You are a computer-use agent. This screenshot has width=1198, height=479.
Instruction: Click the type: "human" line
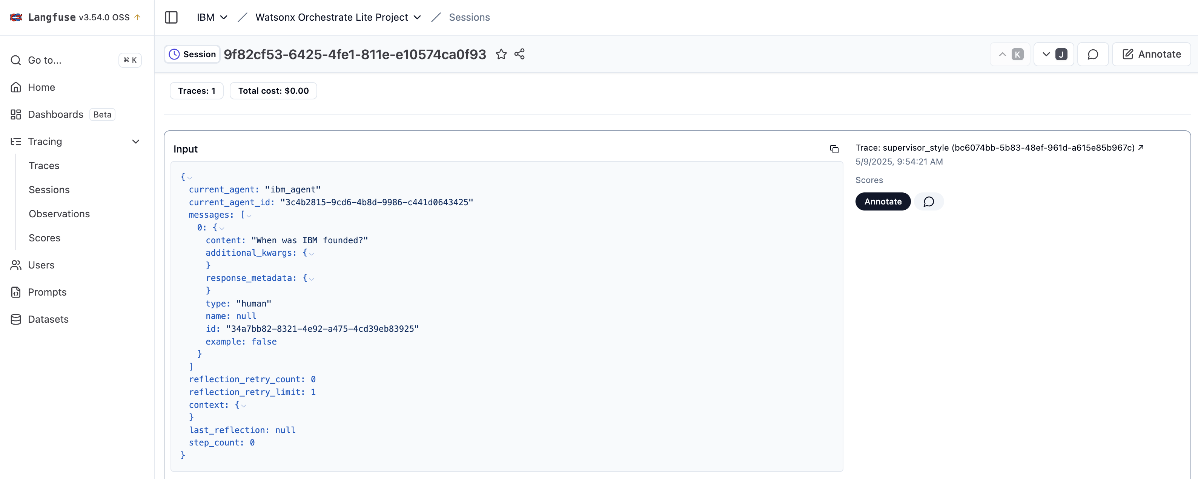point(238,304)
